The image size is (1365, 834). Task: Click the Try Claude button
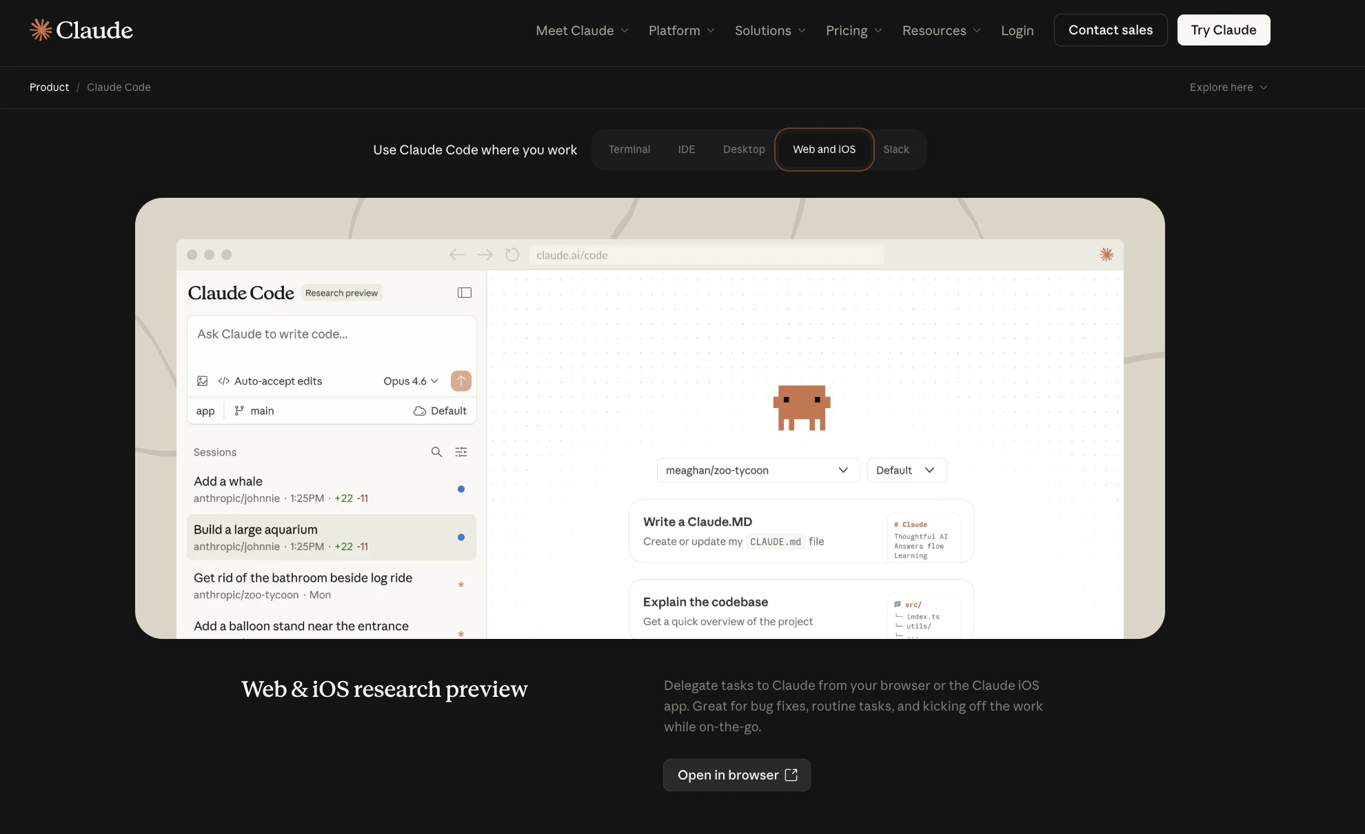1224,30
